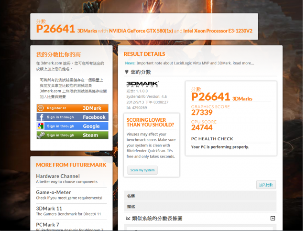Click the 3DMark Vantage logo
This screenshot has height=231, width=306.
142,84
